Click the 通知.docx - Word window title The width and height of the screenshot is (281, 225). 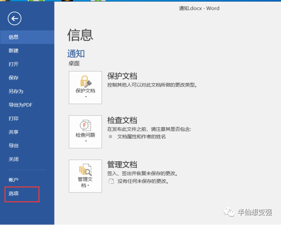(x=199, y=9)
